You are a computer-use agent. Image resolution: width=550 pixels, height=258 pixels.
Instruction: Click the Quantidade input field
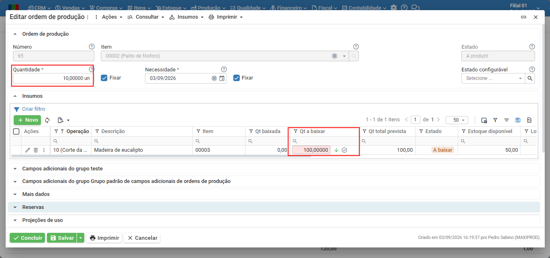53,78
